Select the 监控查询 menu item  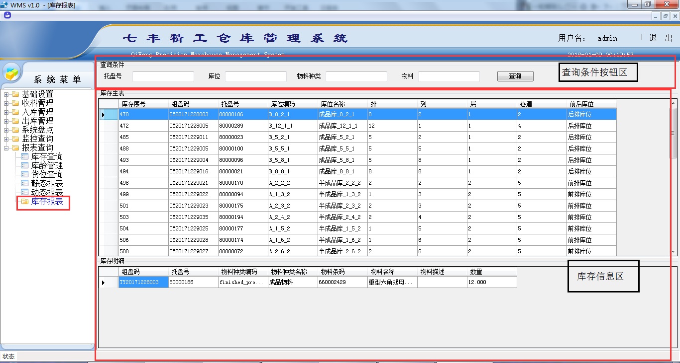(x=37, y=139)
